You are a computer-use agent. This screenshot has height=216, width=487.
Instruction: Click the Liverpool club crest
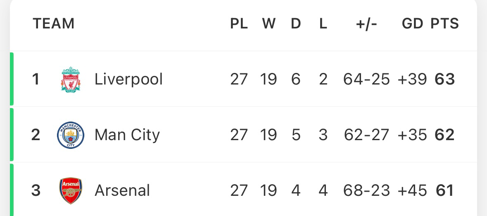point(71,79)
